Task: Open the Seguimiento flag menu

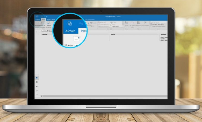Action: pos(145,24)
